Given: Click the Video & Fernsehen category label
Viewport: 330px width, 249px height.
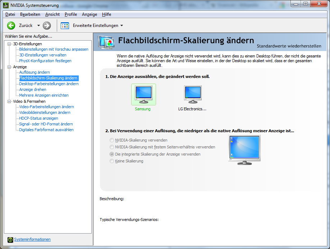Looking at the screenshot, I should [29, 101].
